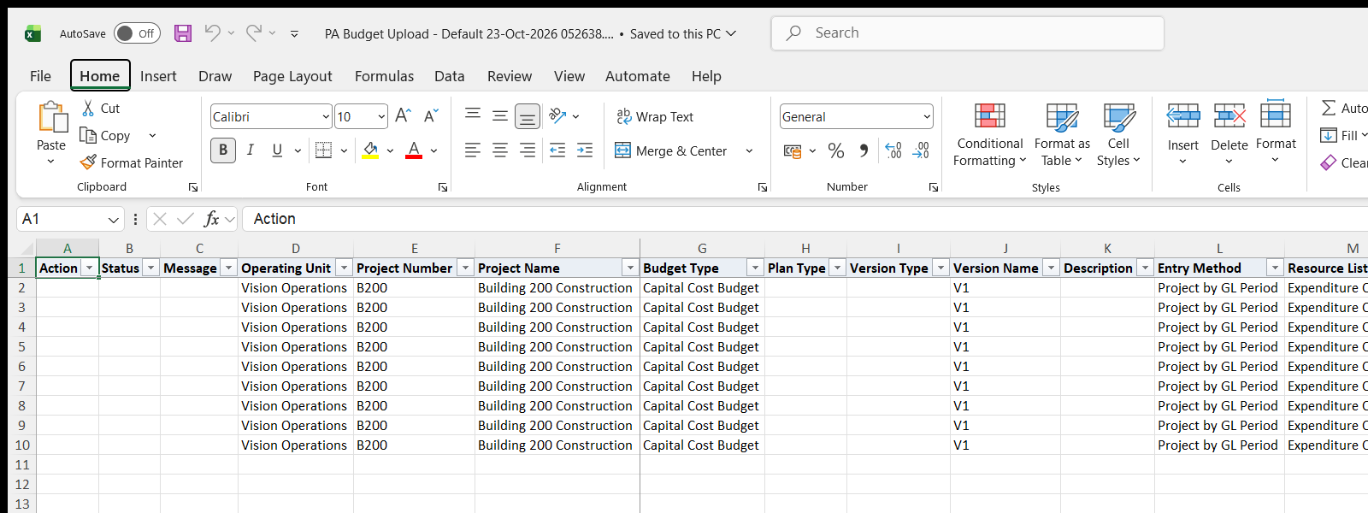The height and width of the screenshot is (513, 1368).
Task: Center text horizontally
Action: pos(500,150)
